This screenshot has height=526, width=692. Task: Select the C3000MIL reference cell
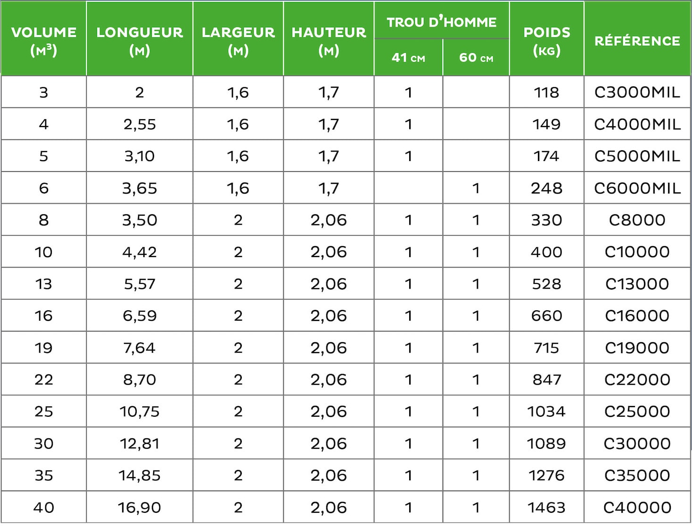tap(637, 92)
